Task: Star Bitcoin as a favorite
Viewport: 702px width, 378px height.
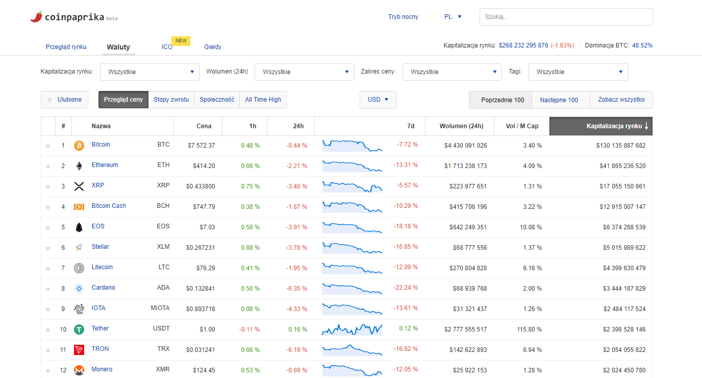Action: [48, 146]
